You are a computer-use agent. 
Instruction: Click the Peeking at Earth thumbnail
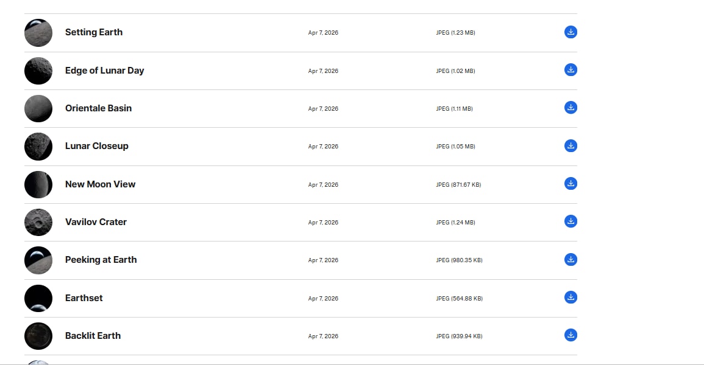pos(38,260)
